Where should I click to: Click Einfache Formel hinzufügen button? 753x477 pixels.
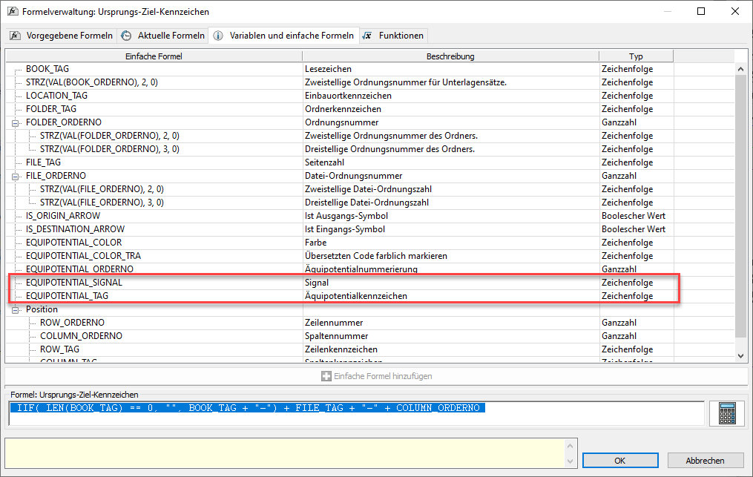click(x=376, y=376)
